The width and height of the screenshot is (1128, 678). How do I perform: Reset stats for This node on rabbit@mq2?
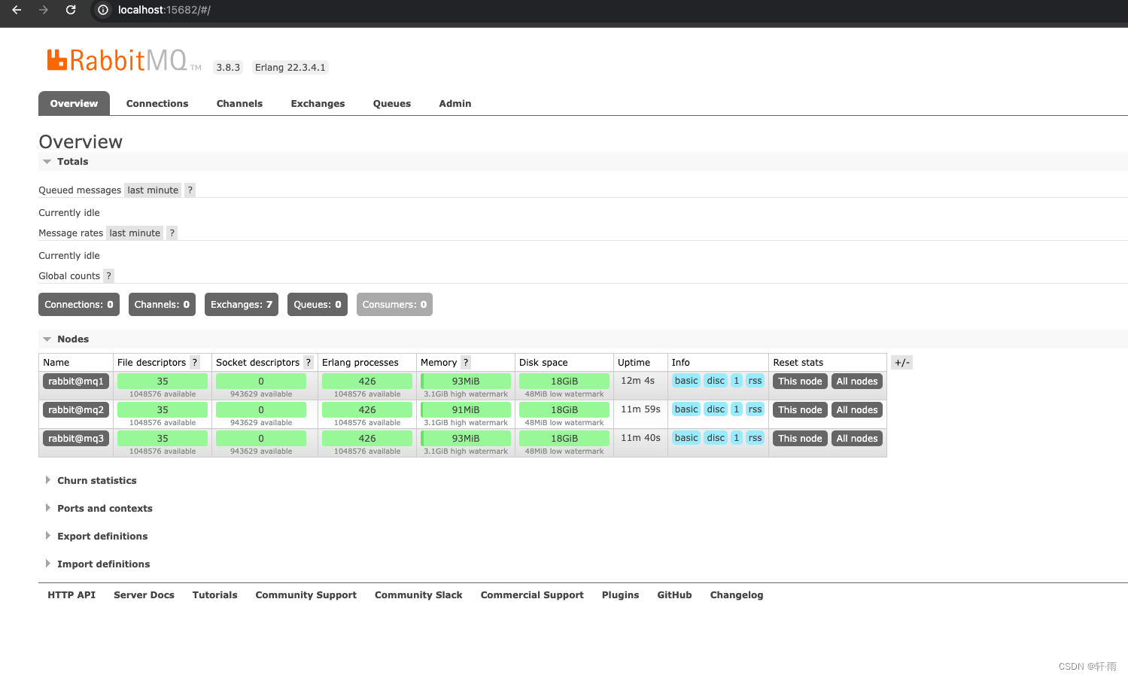click(x=800, y=410)
